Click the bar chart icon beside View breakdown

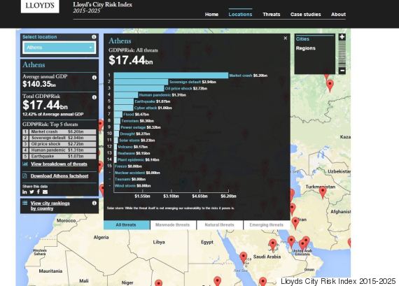[x=25, y=164]
